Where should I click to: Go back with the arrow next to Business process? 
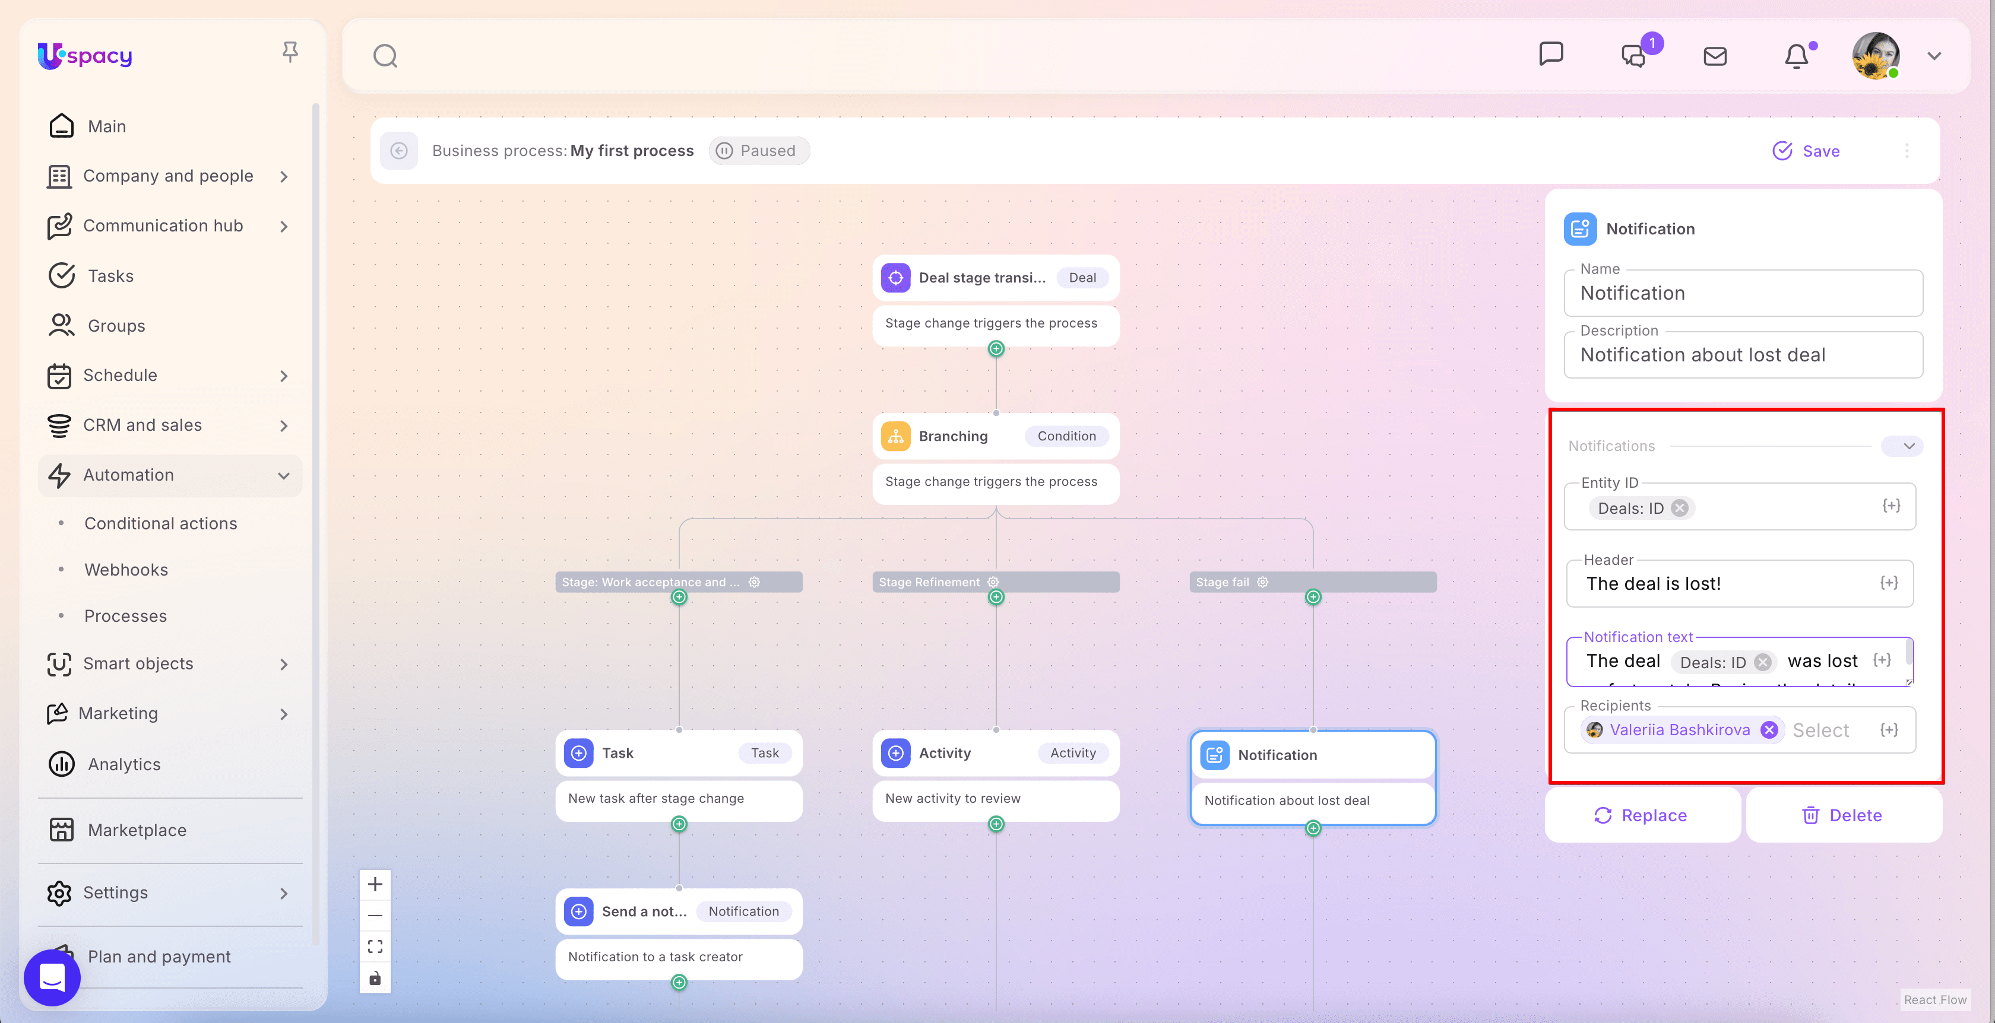pos(399,150)
